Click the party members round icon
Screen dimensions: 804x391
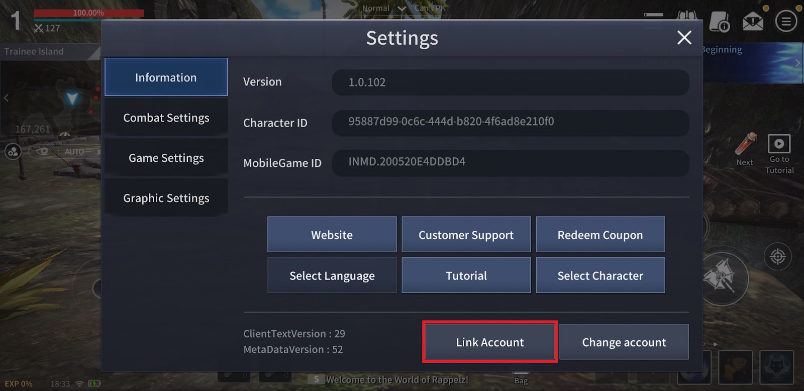pos(13,151)
